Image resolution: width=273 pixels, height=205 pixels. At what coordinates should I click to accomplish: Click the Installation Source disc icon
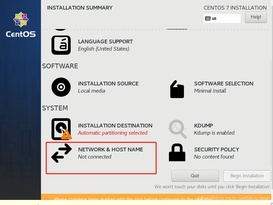click(x=61, y=87)
